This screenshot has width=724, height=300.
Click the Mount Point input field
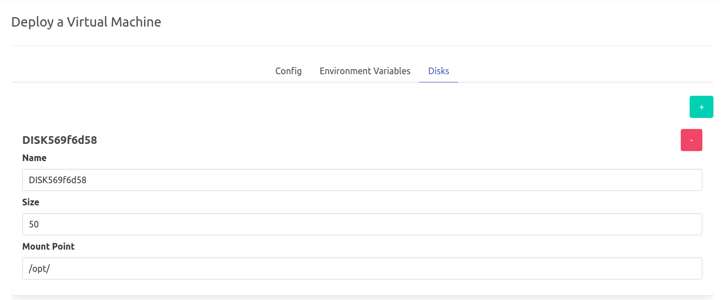coord(362,268)
